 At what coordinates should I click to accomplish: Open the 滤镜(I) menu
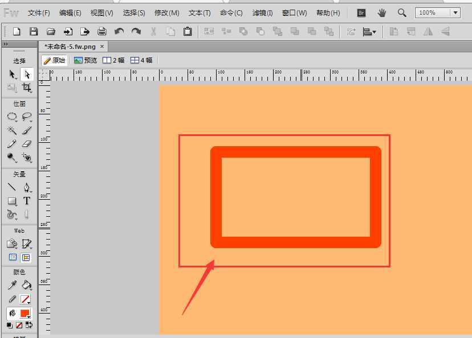click(x=262, y=13)
